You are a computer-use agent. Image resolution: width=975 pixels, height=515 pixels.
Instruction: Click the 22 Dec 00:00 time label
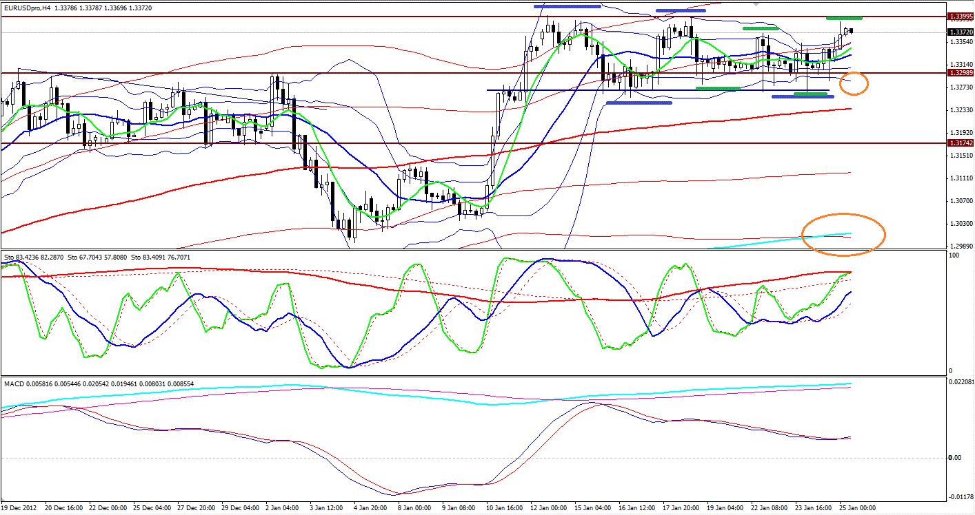(x=110, y=509)
